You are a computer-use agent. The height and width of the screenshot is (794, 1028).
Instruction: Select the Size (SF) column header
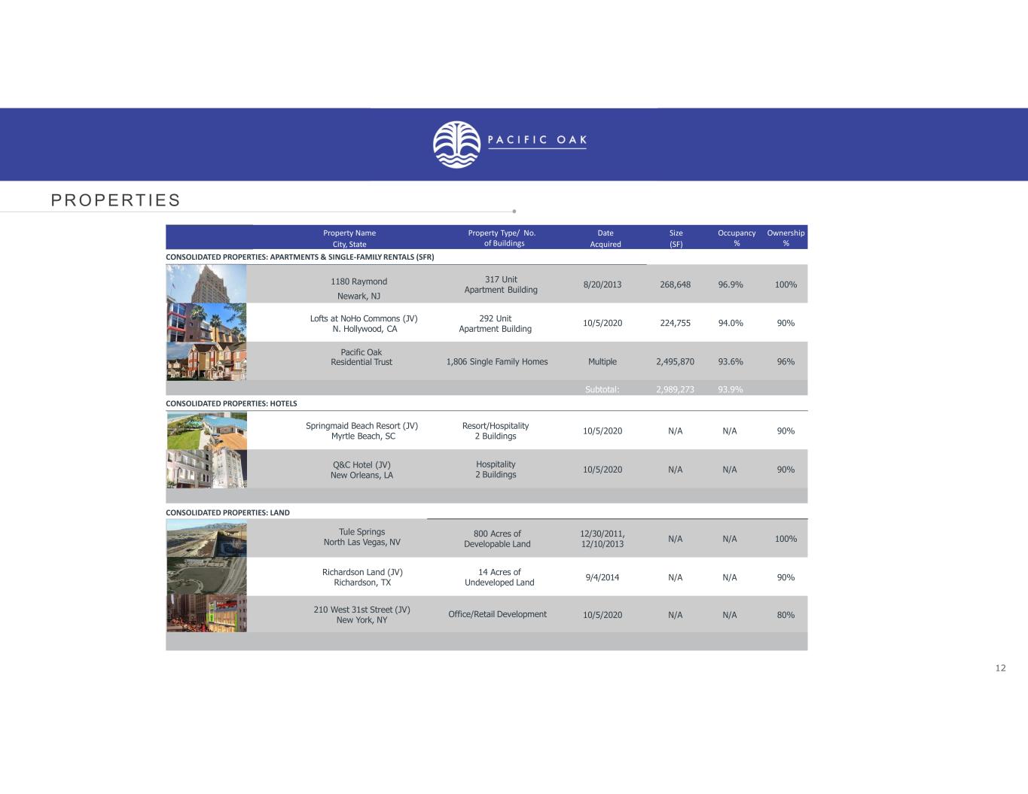(676, 238)
